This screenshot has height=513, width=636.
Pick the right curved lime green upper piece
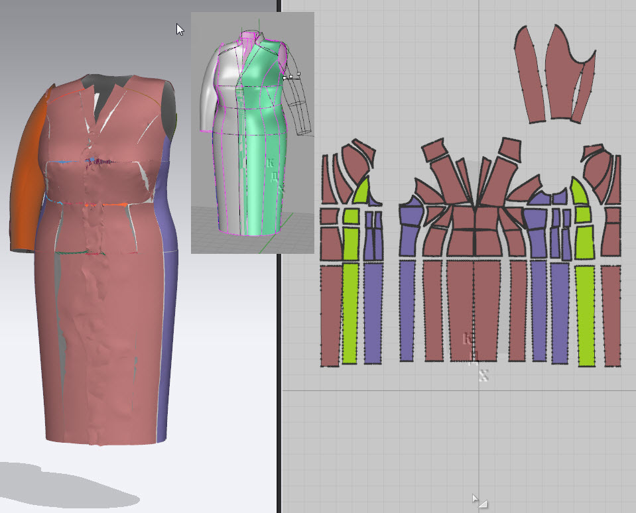tap(578, 192)
